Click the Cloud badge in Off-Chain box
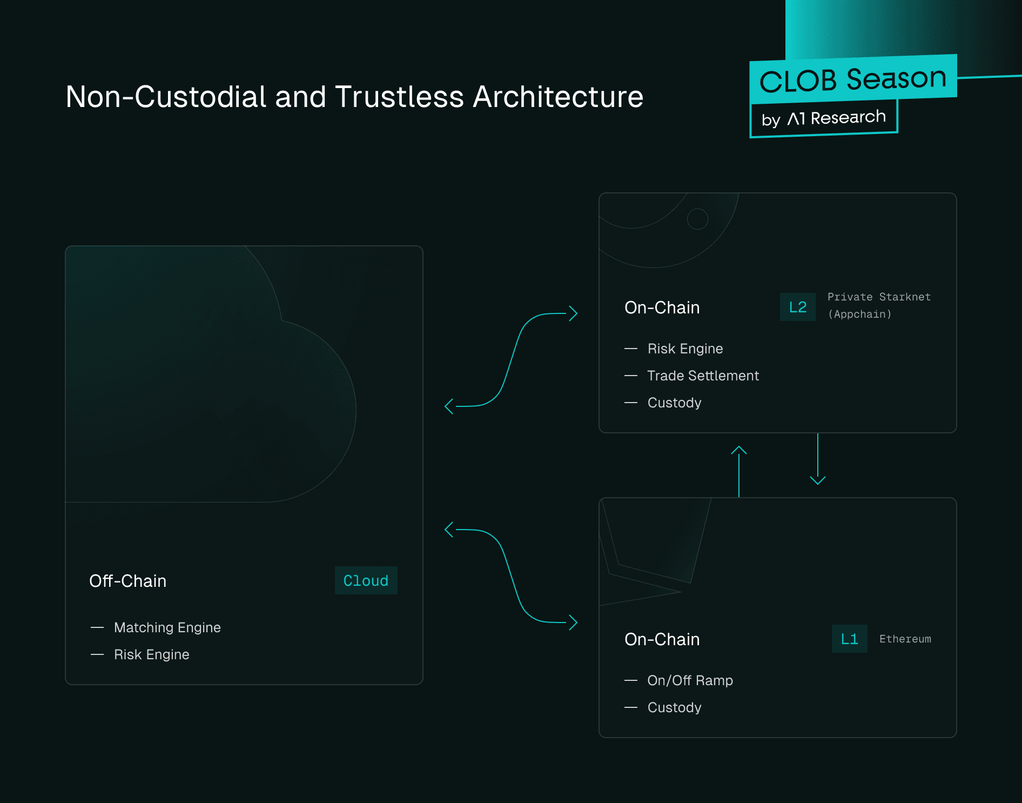This screenshot has width=1022, height=803. tap(366, 581)
